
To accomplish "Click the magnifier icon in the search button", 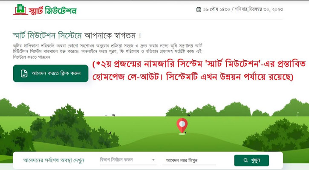I will [245, 160].
